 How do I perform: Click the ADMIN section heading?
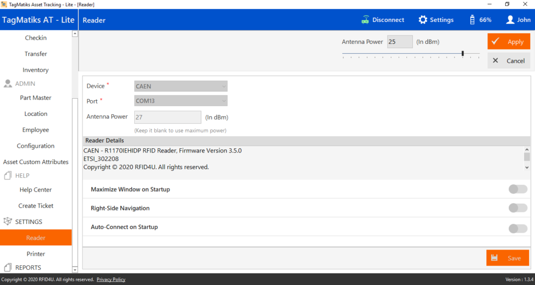25,84
